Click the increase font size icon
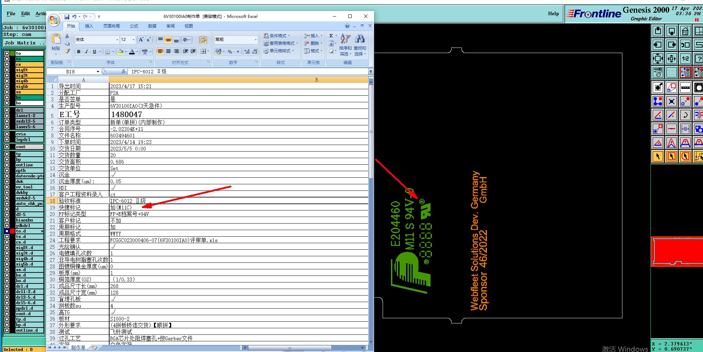 point(141,40)
